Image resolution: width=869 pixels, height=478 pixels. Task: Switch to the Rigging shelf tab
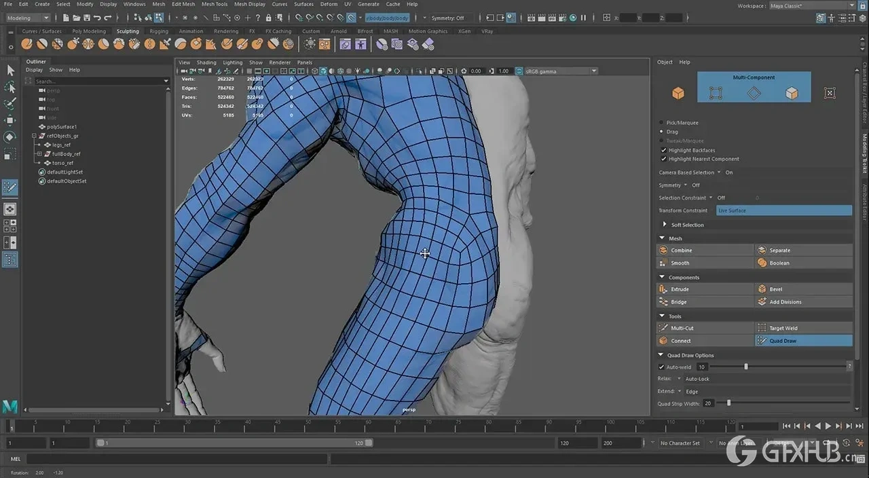[158, 31]
